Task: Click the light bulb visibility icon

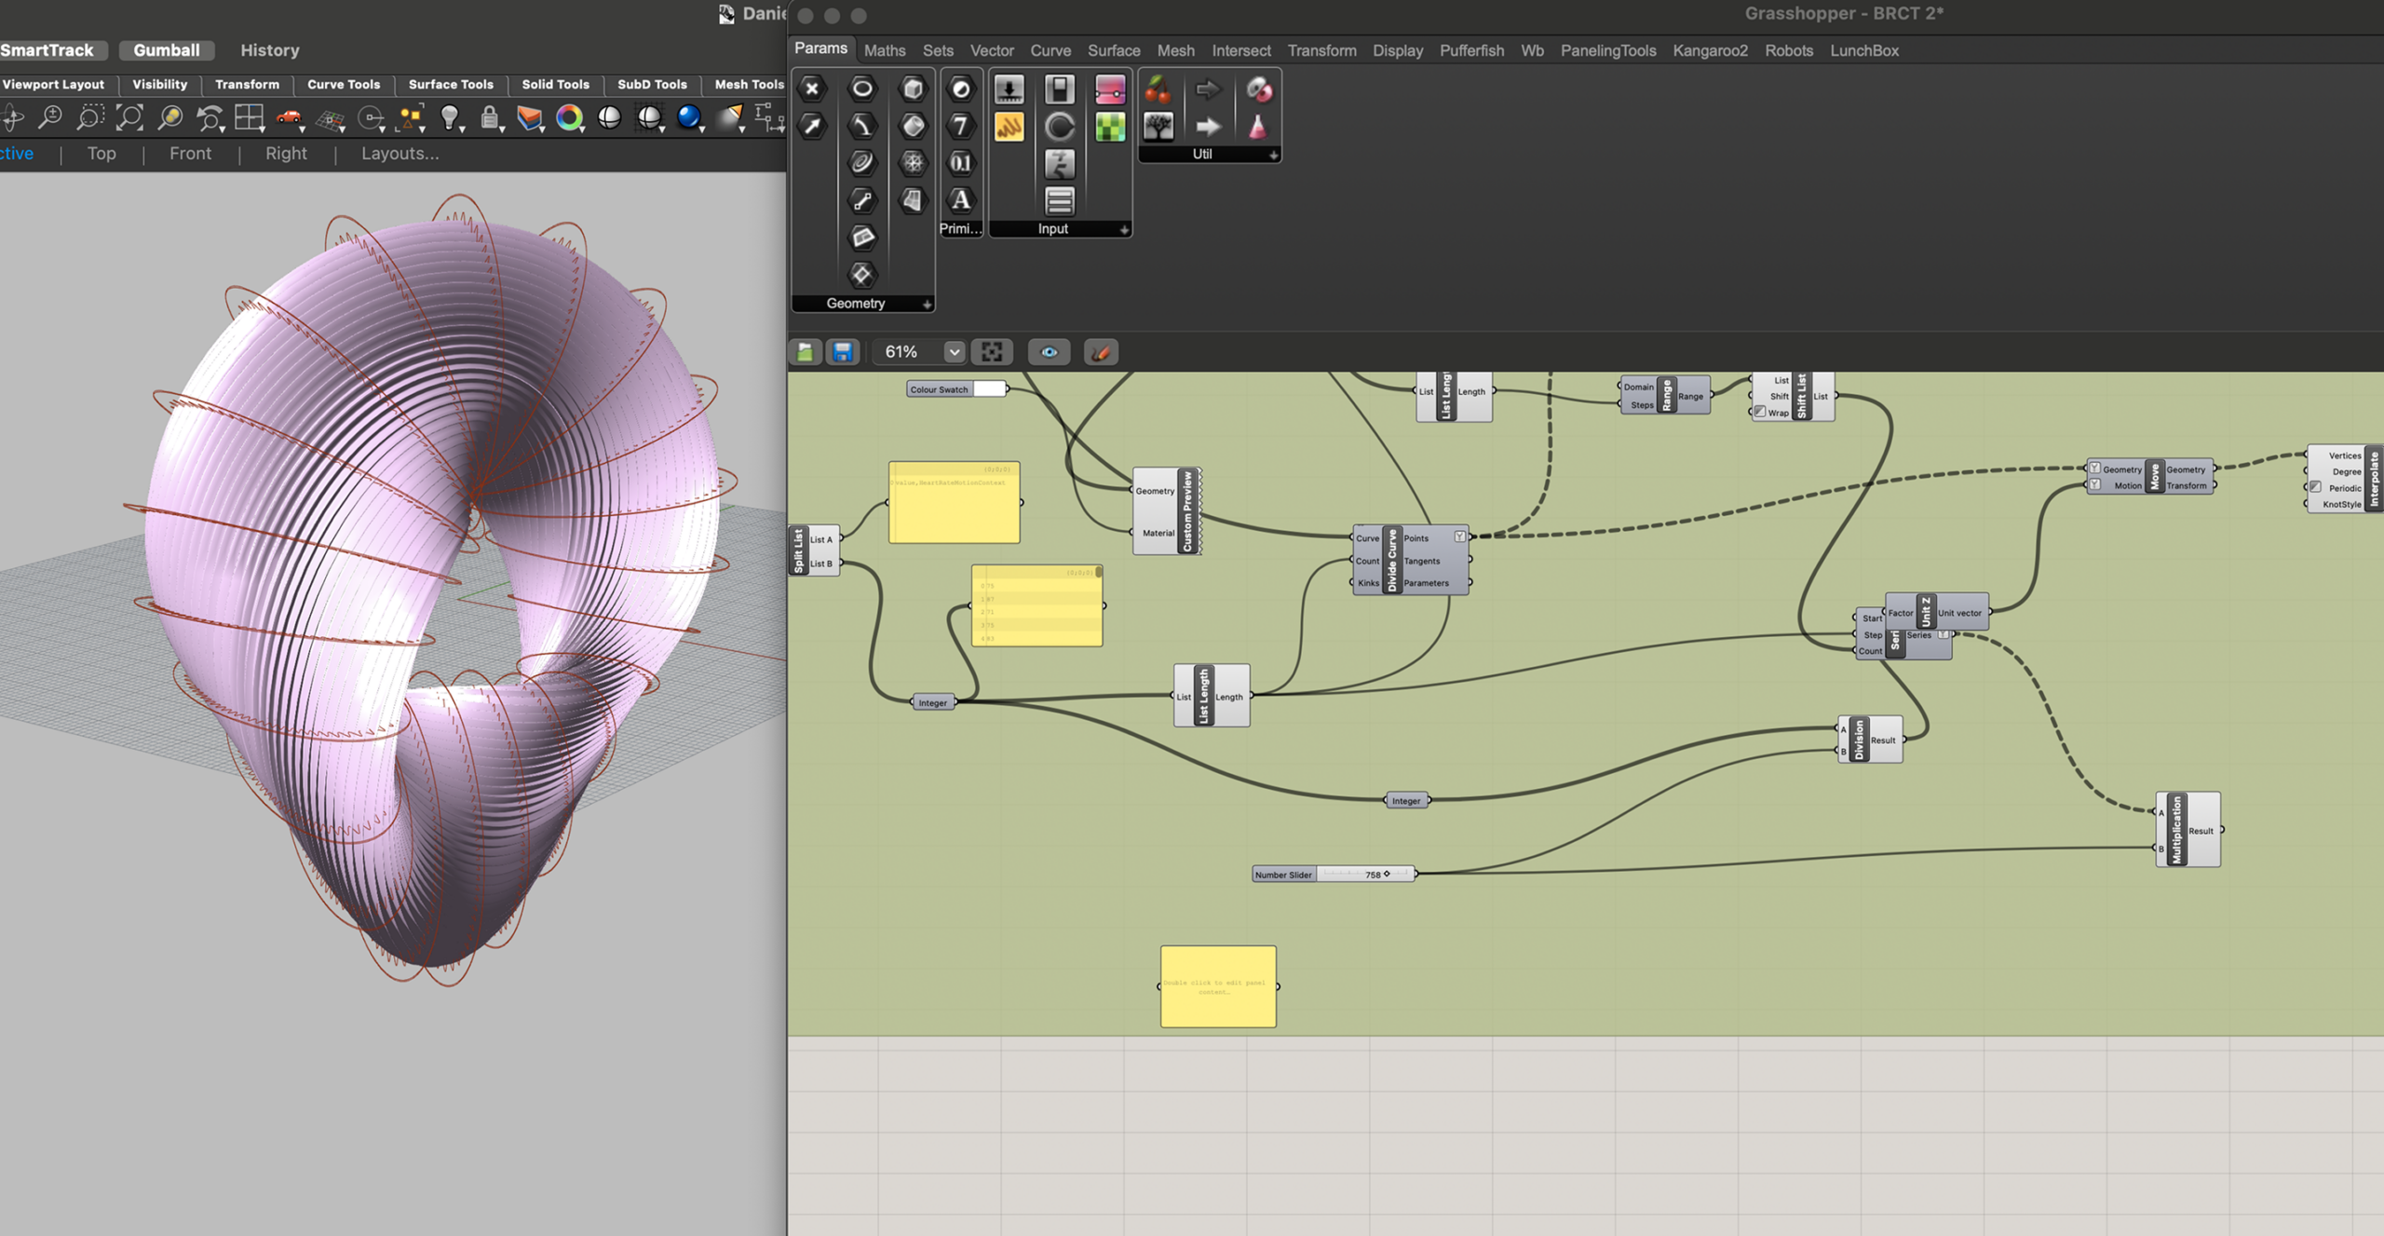Action: [x=450, y=117]
